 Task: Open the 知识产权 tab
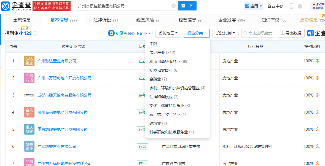(x=274, y=20)
